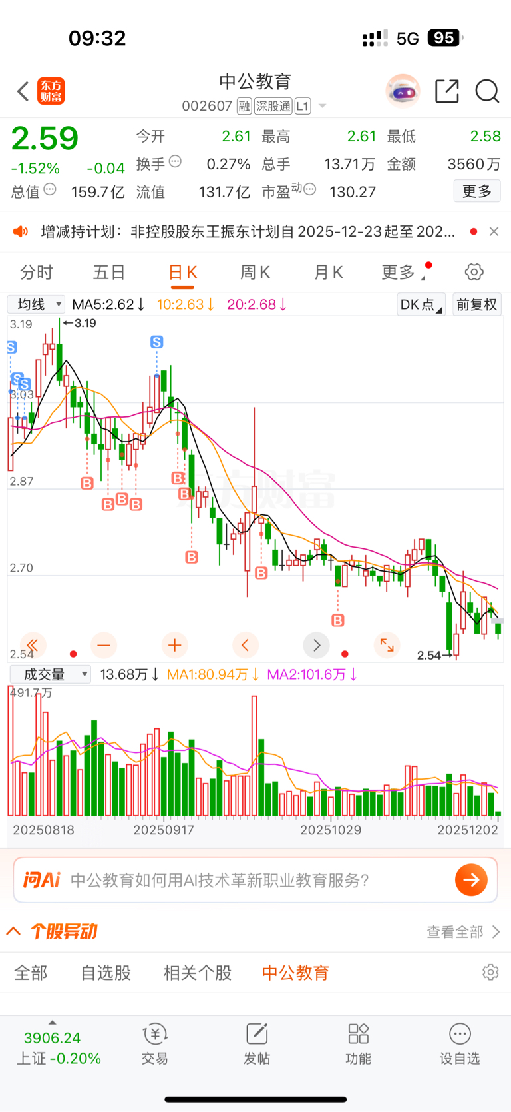Tap the announcement speaker icon
Viewport: 511px width, 1112px height.
click(21, 231)
